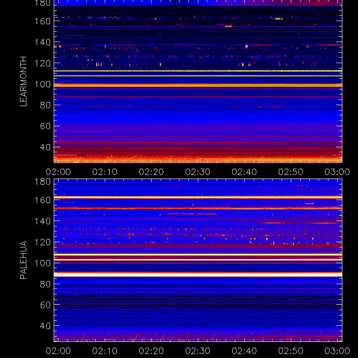The width and height of the screenshot is (358, 358).
Task: Pick the 40 tick label on PALEHUA plot
Action: [x=45, y=326]
